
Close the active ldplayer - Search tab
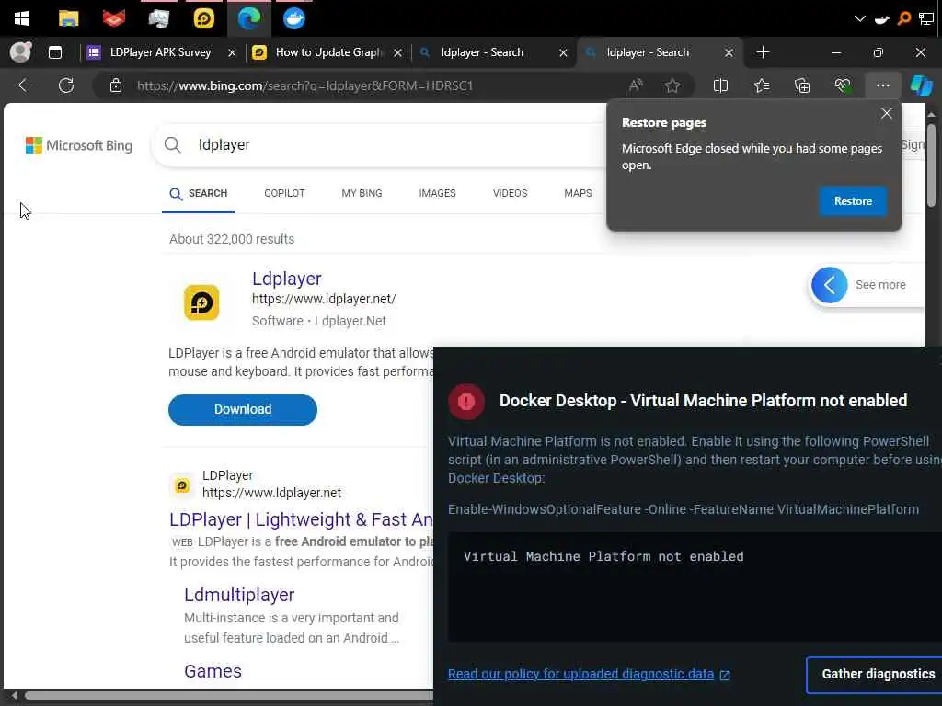[729, 52]
